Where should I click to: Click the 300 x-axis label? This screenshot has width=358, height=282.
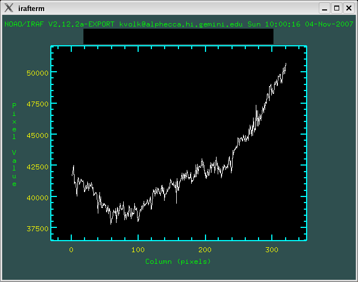pos(272,250)
